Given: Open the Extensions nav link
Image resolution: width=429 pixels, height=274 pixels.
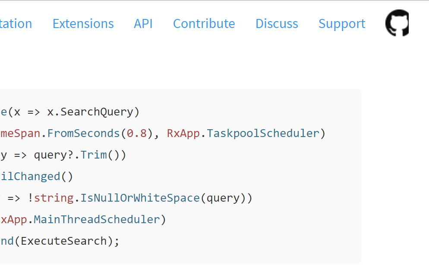Looking at the screenshot, I should click(x=83, y=24).
